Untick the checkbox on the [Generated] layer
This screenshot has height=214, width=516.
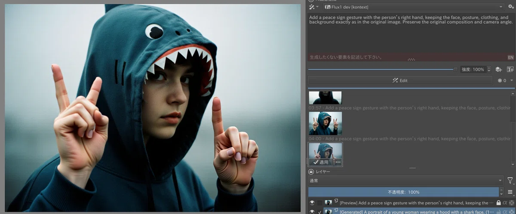[x=319, y=211]
